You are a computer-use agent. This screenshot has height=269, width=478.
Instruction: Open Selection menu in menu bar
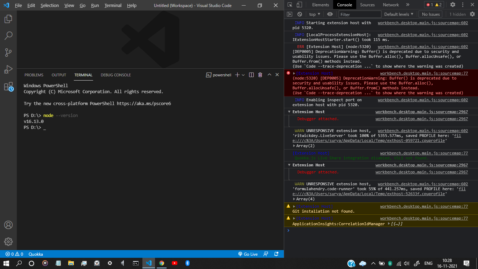pyautogui.click(x=50, y=6)
